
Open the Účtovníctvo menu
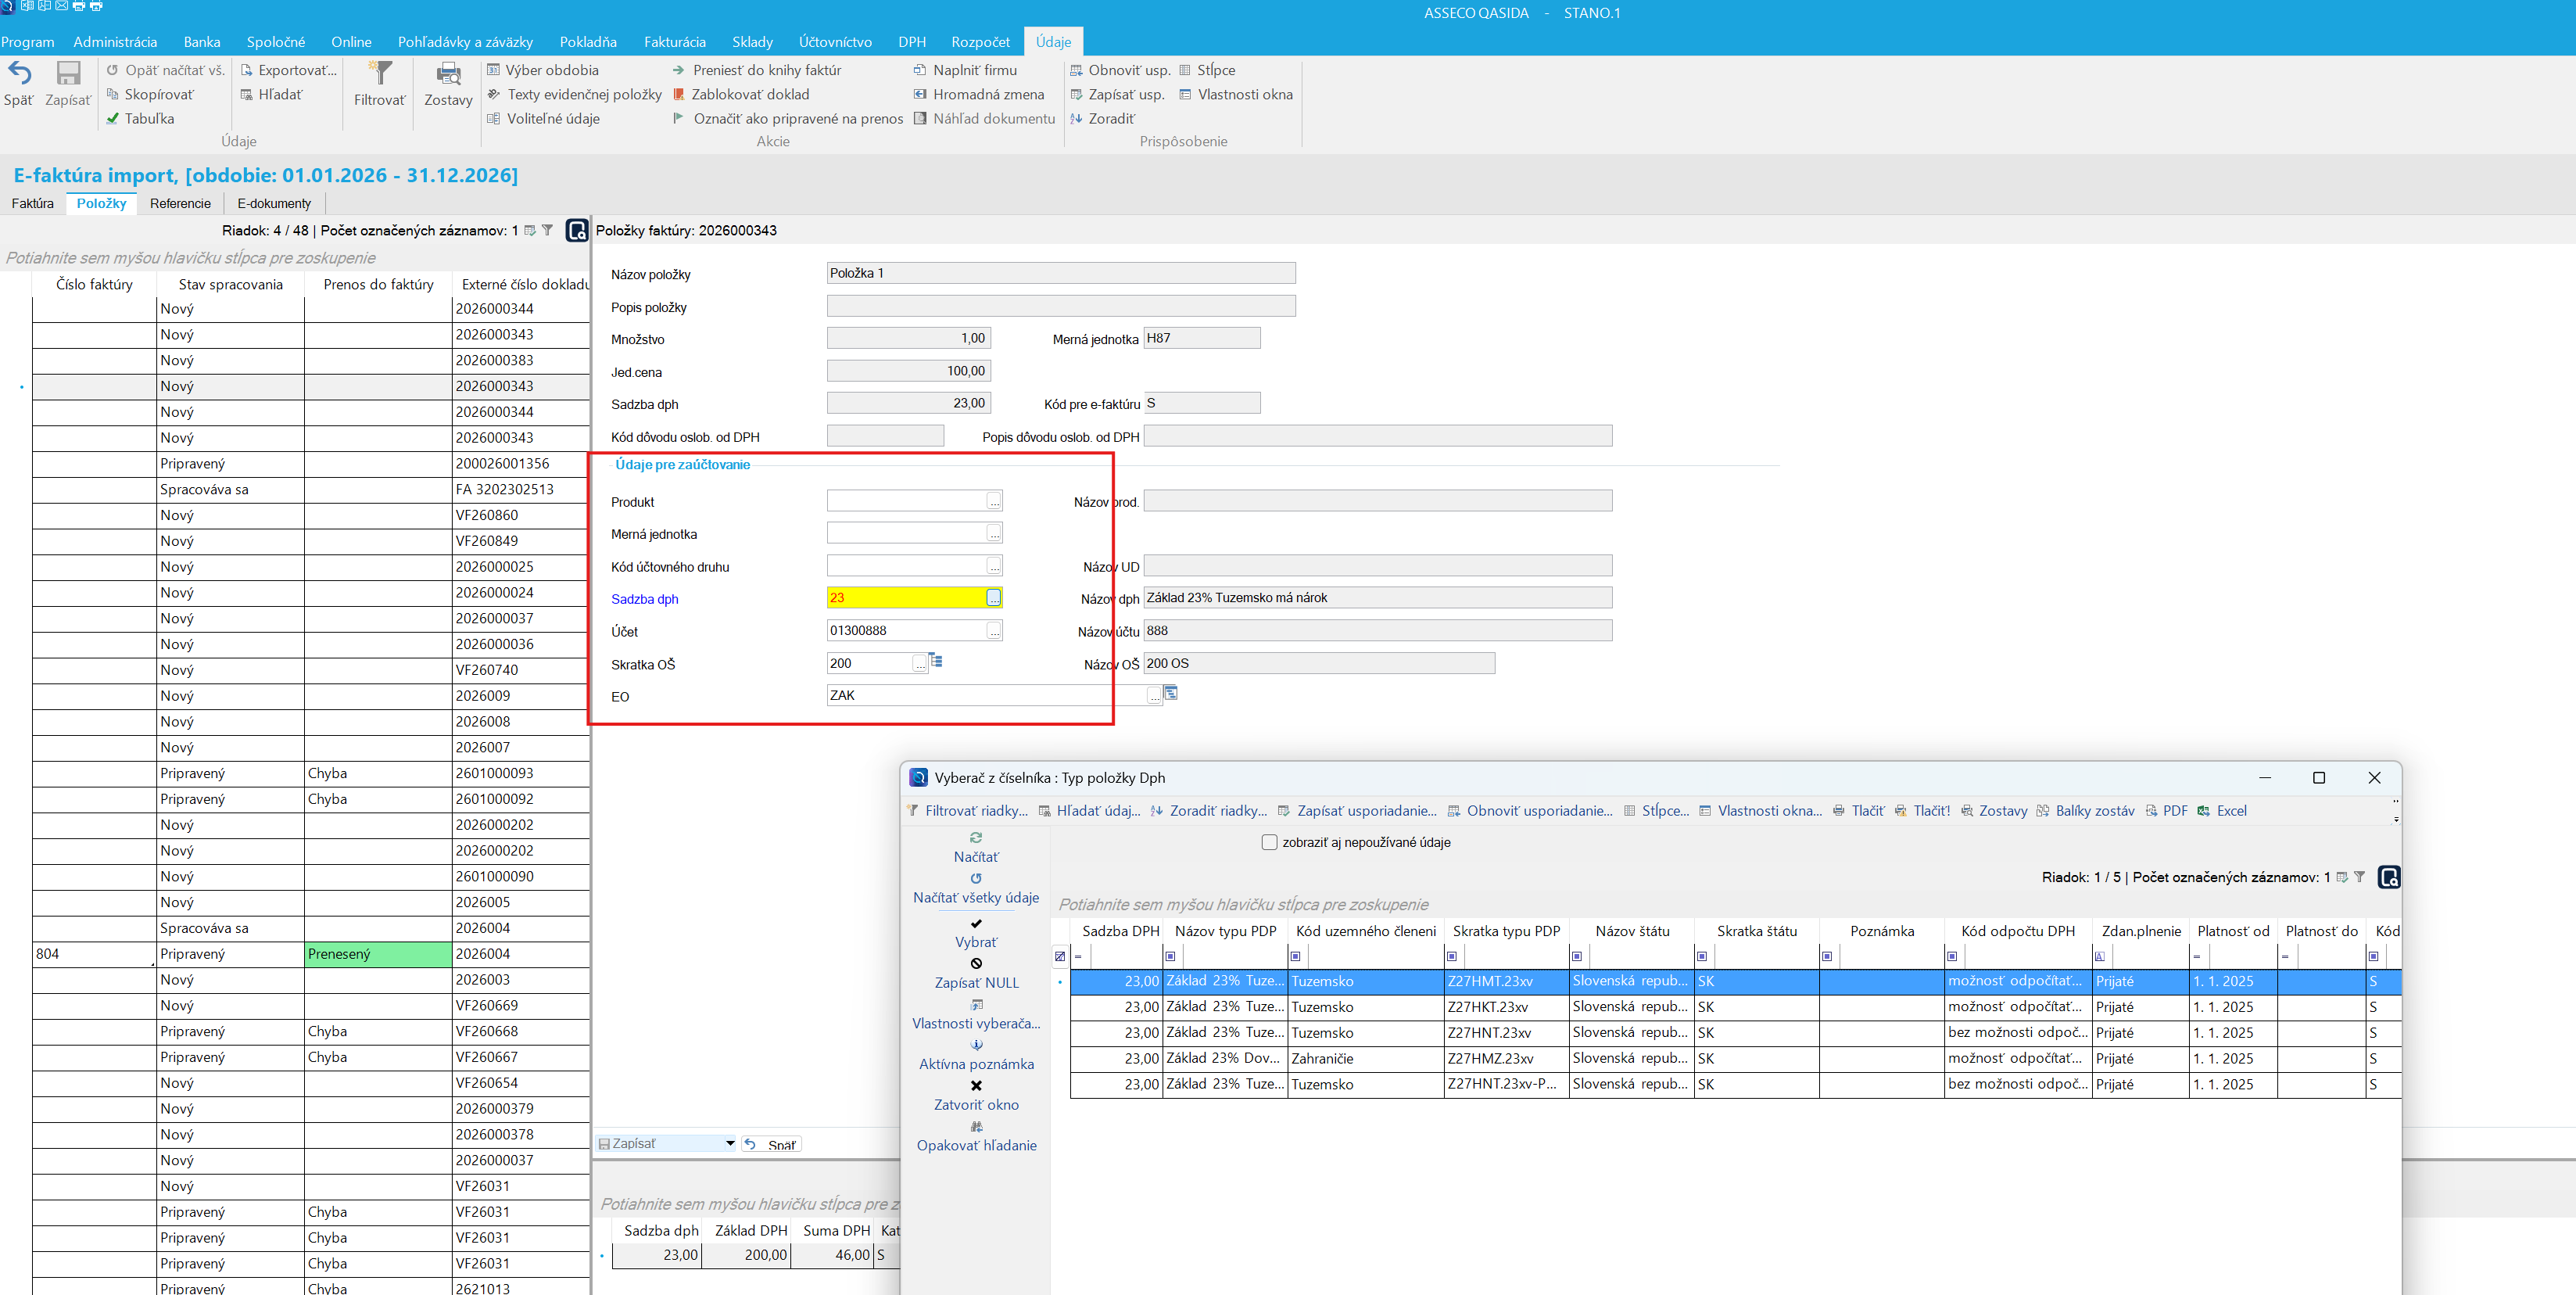[835, 42]
